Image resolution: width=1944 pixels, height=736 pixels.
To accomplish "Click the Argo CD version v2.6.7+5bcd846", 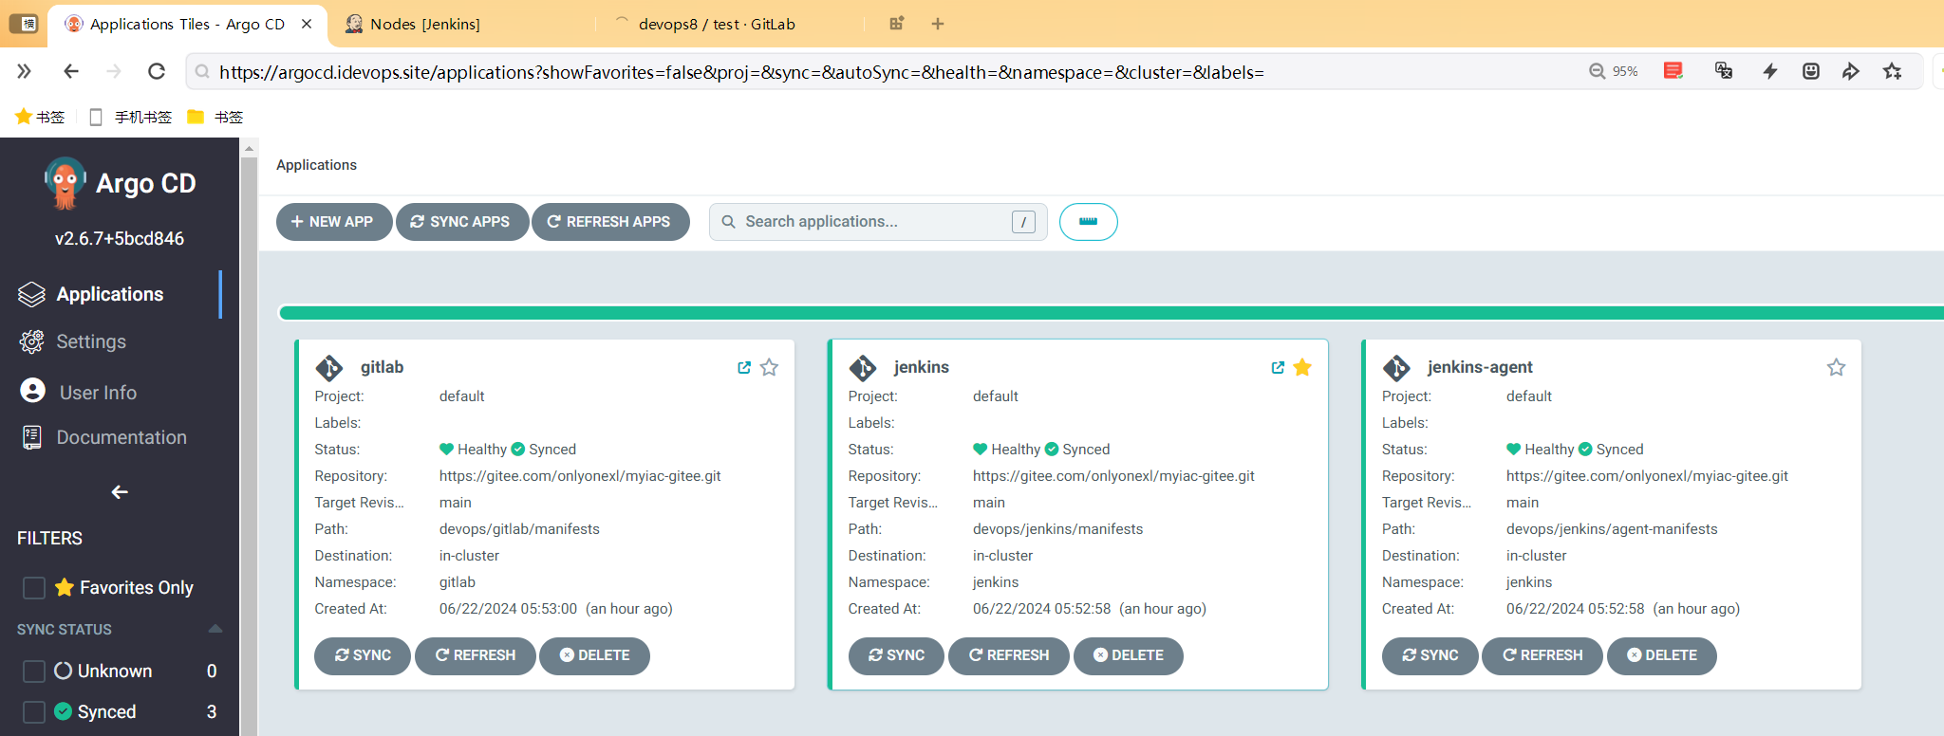I will (120, 239).
